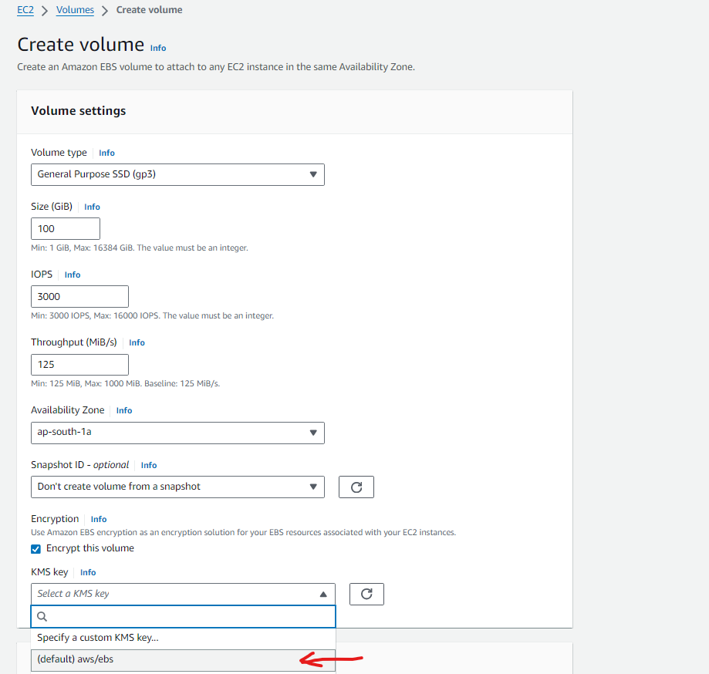Screen dimensions: 709x674
Task: Open Info link next to Encryption
Action: pos(99,520)
